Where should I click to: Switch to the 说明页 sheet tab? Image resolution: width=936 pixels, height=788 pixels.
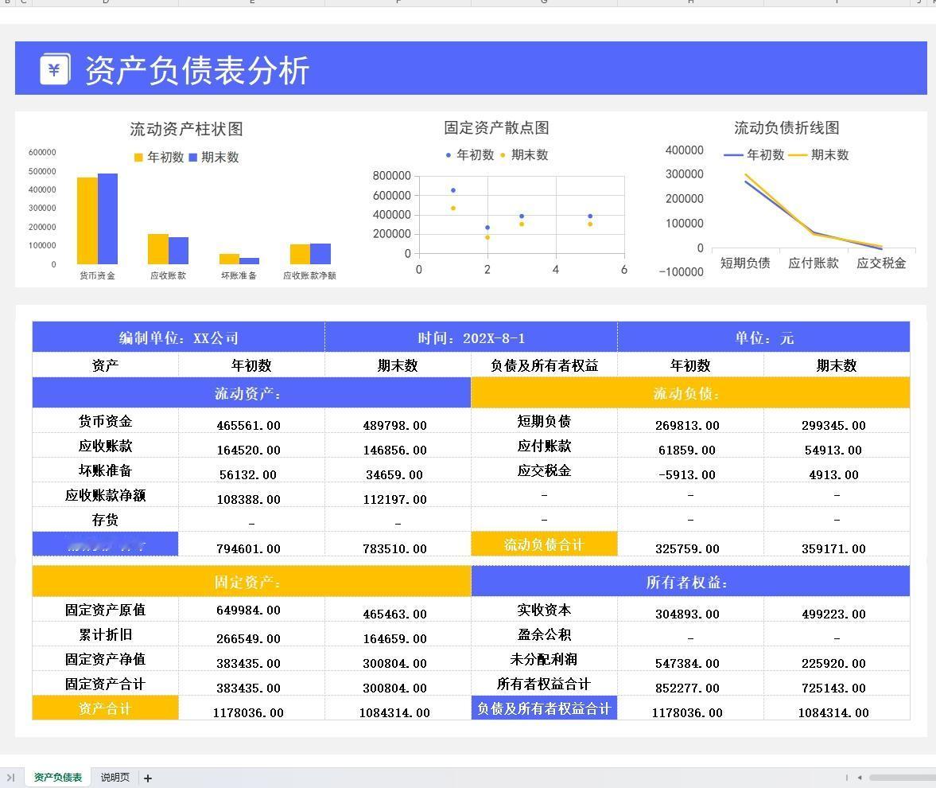[115, 777]
